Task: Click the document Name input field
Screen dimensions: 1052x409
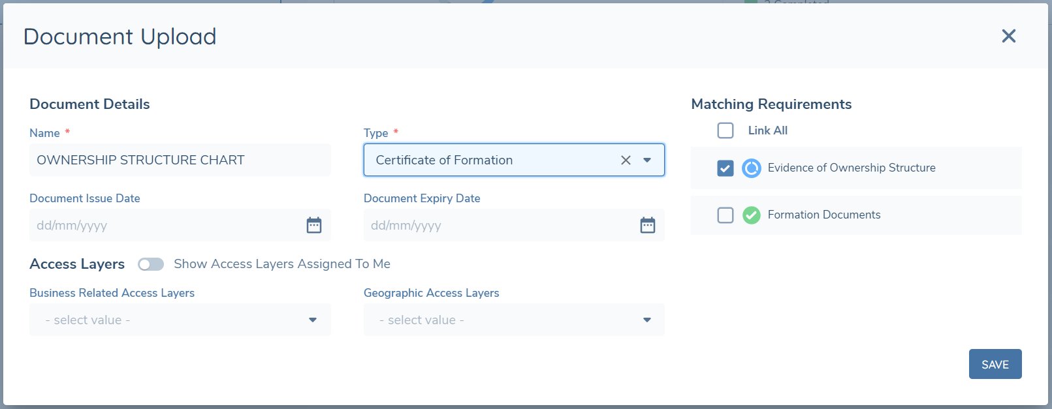Action: [x=180, y=160]
